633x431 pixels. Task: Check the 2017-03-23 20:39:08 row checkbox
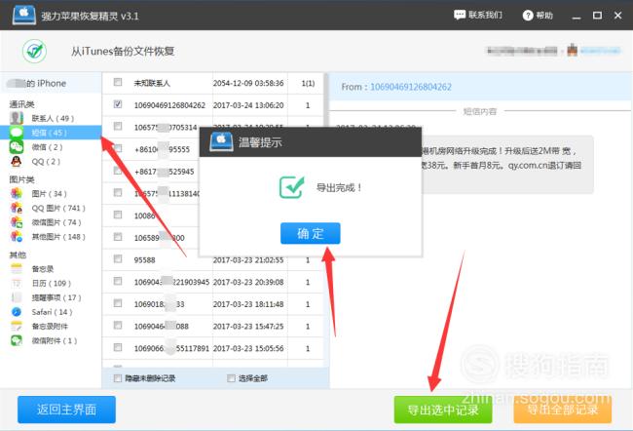click(x=118, y=281)
